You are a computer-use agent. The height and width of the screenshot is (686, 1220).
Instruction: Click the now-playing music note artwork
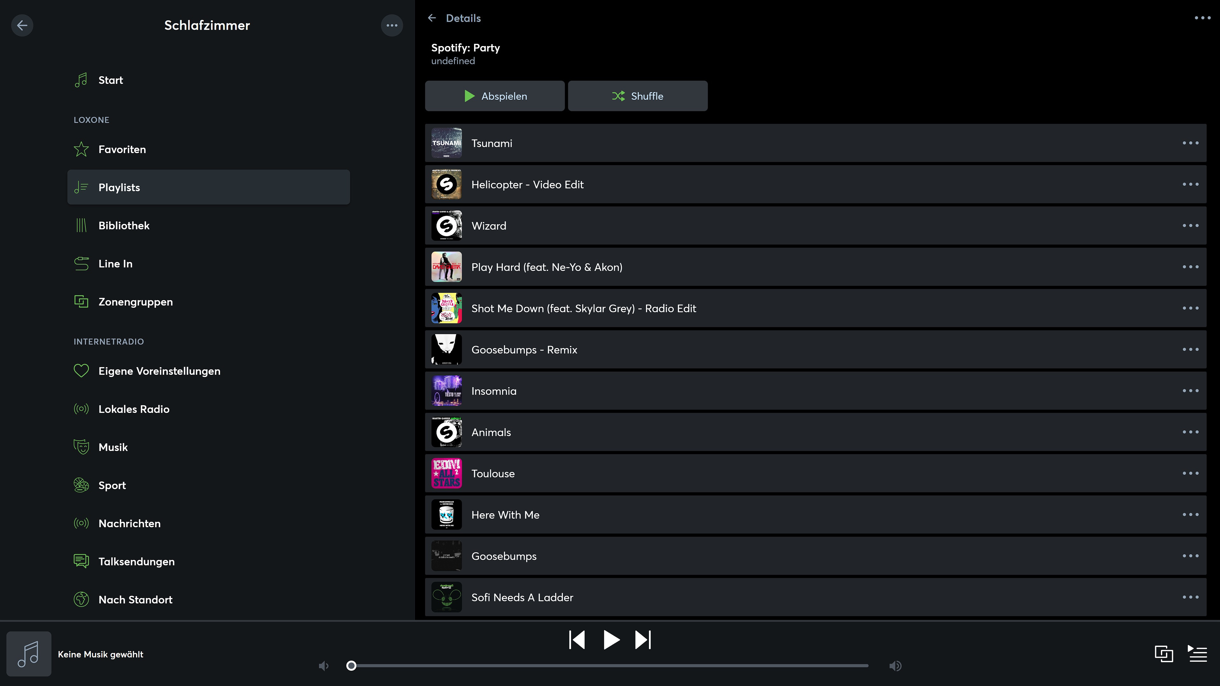pos(28,654)
